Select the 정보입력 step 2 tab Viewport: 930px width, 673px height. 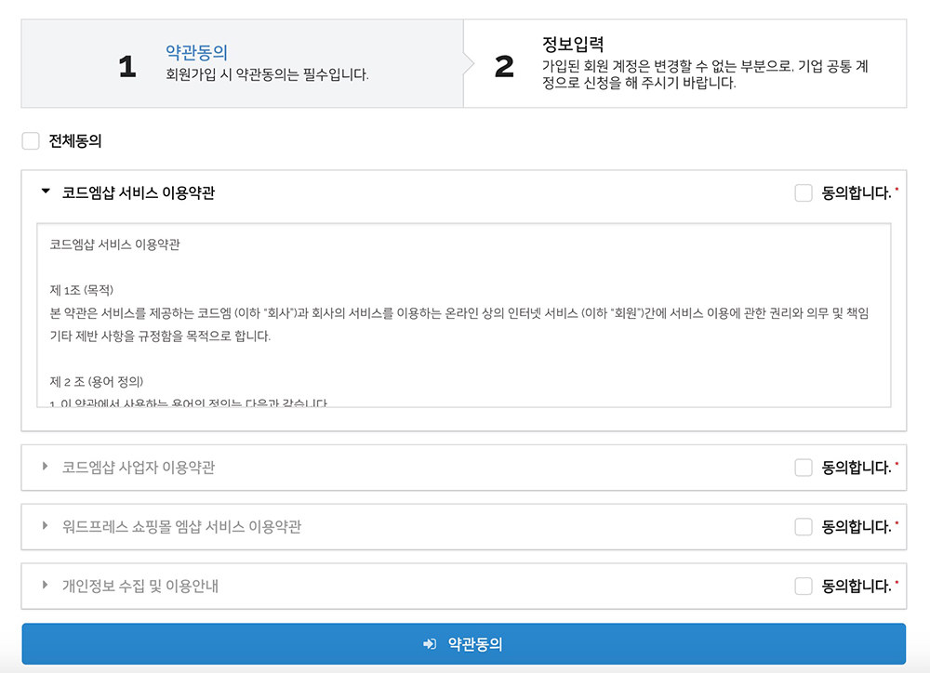[x=688, y=63]
